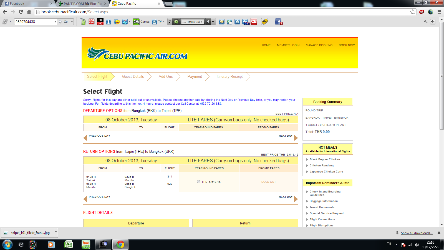Image resolution: width=444 pixels, height=250 pixels.
Task: Open MEMBER LOGIN in the site navigation
Action: [x=288, y=45]
